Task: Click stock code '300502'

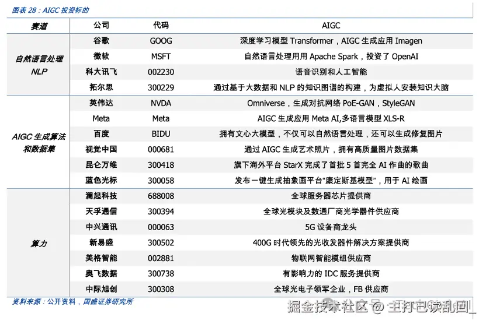Action: tap(161, 242)
